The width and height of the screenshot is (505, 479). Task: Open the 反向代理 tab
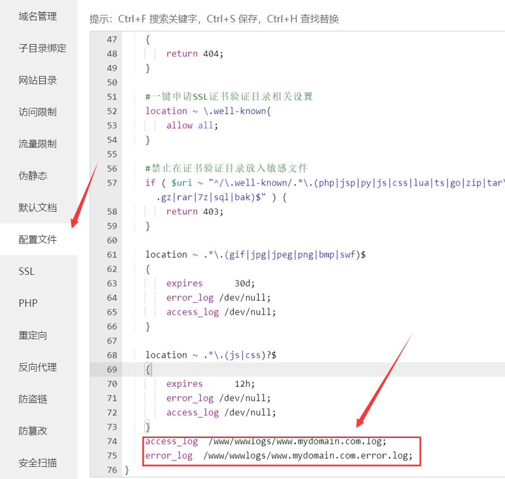click(x=38, y=367)
